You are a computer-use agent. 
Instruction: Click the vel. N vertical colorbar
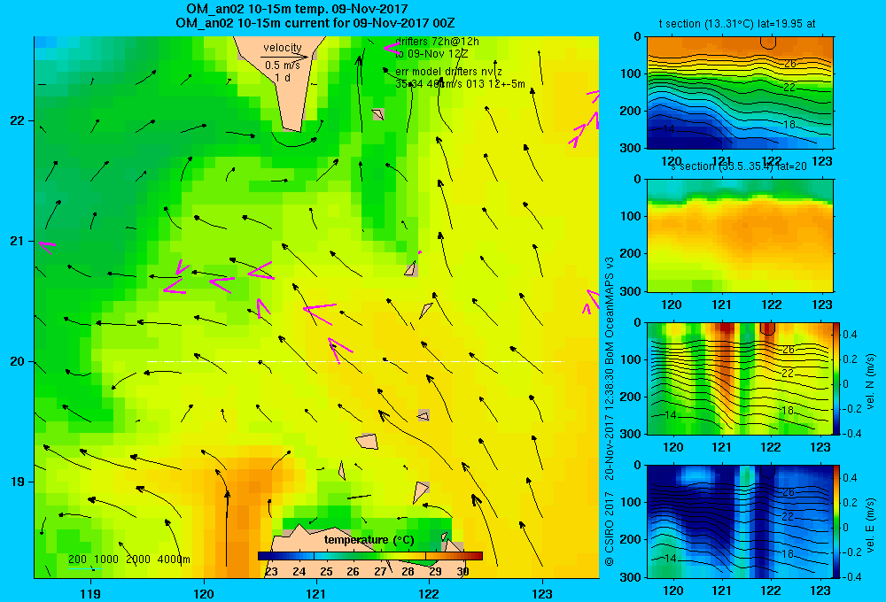836,378
